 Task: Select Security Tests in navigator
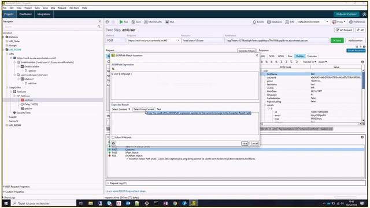click(x=23, y=113)
